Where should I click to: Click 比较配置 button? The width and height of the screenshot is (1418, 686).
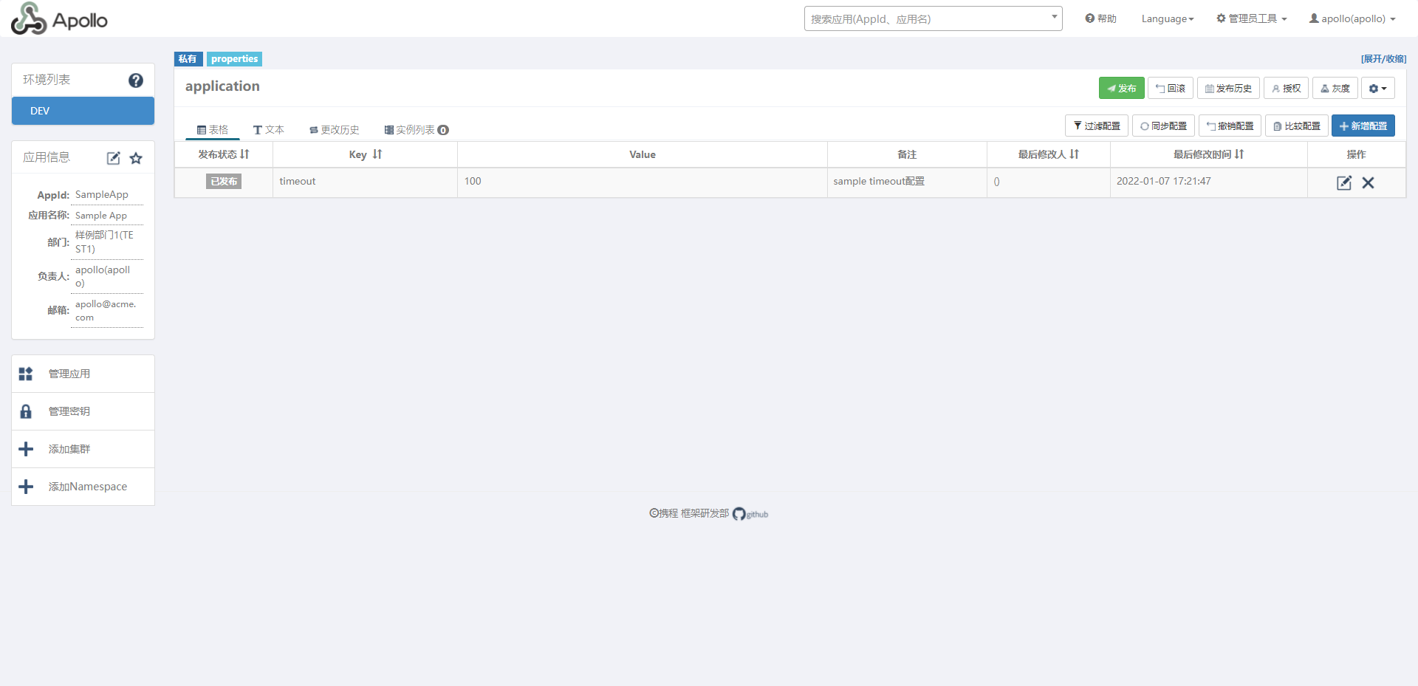coord(1297,126)
